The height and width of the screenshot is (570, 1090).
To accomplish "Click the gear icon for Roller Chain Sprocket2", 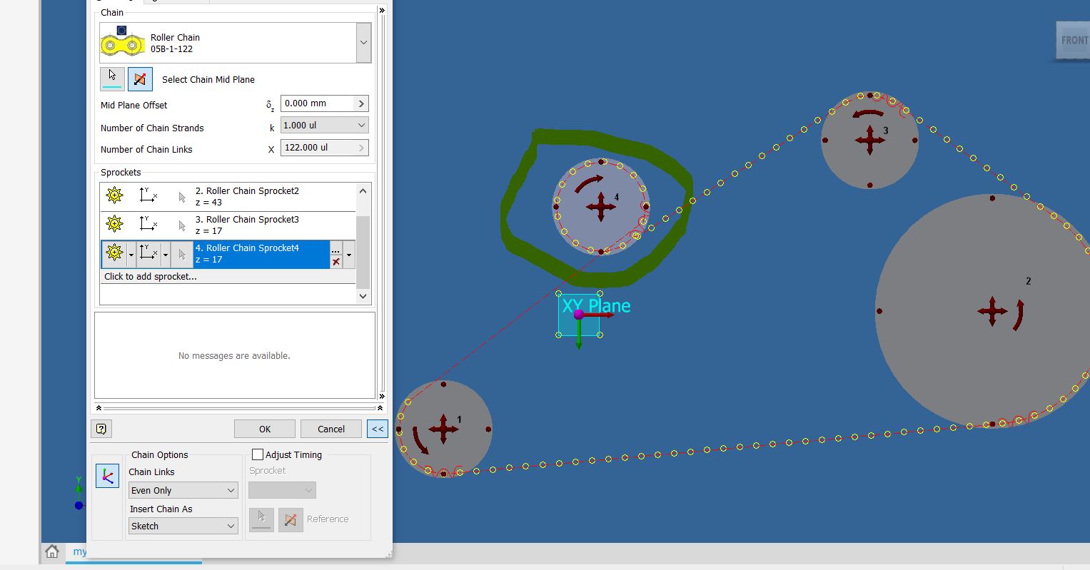I will coord(114,194).
